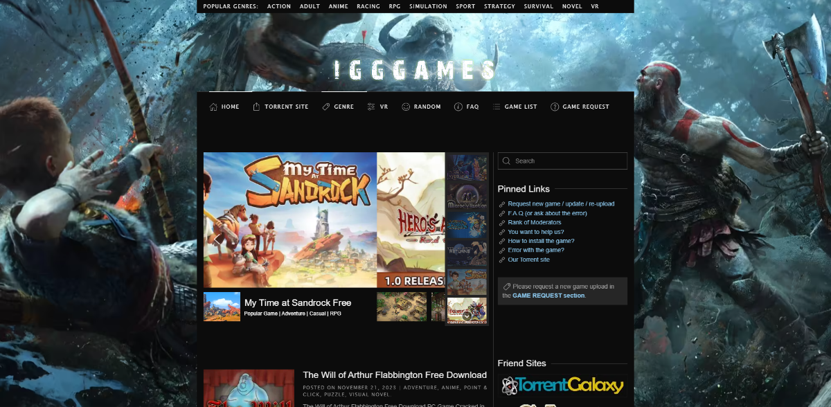831x407 pixels.
Task: Click the Random smiley face icon
Action: [406, 107]
